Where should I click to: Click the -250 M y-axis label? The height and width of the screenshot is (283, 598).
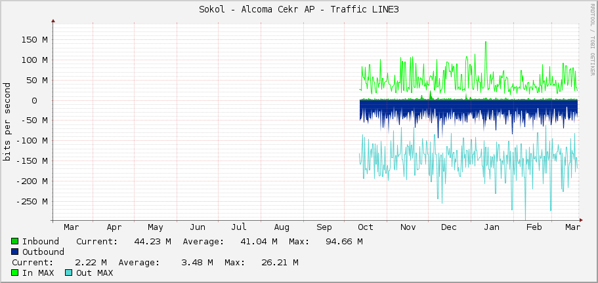click(32, 201)
